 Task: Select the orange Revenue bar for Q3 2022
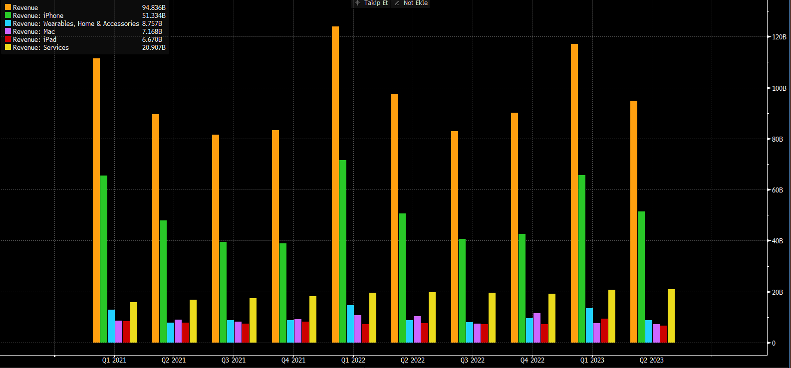(x=455, y=237)
